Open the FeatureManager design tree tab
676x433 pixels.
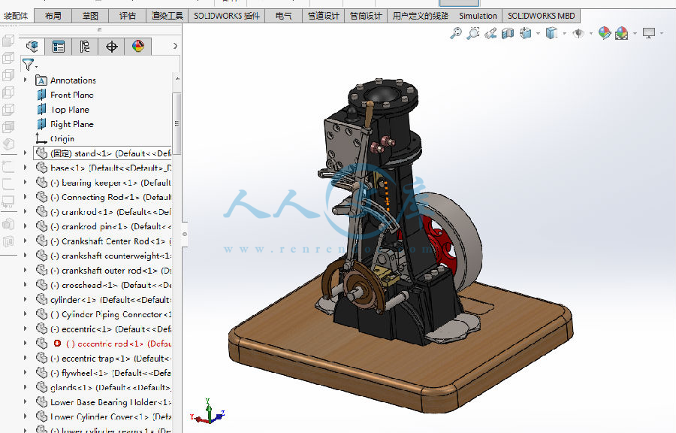(x=32, y=46)
